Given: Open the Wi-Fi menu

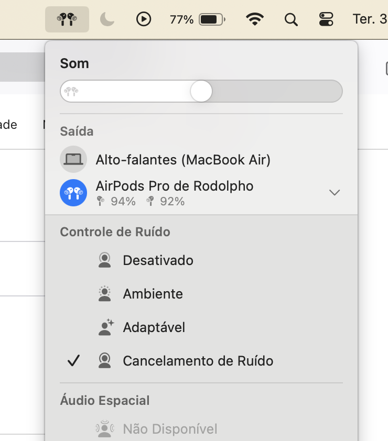Looking at the screenshot, I should [255, 20].
